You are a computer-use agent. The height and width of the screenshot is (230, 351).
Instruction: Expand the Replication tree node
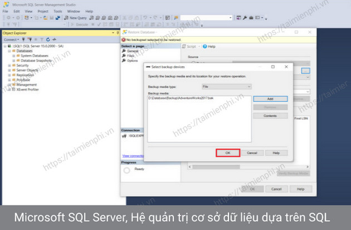click(x=9, y=75)
